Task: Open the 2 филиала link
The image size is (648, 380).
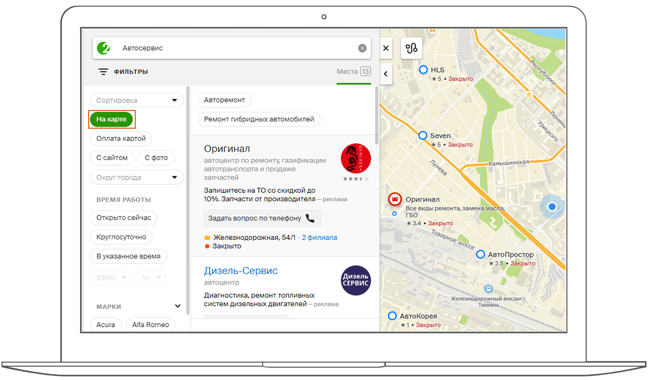Action: pos(319,237)
